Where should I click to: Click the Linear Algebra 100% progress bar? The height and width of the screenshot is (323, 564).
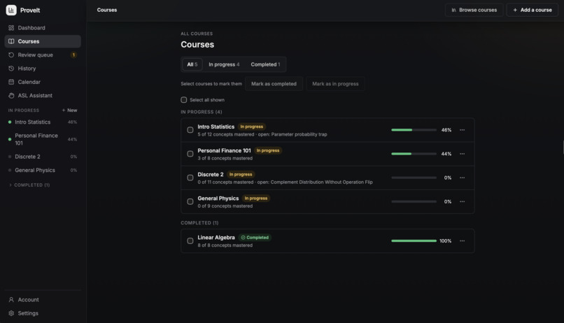click(x=414, y=241)
